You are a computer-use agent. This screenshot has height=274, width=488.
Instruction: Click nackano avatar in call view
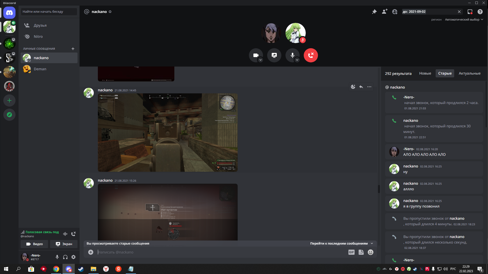296,33
